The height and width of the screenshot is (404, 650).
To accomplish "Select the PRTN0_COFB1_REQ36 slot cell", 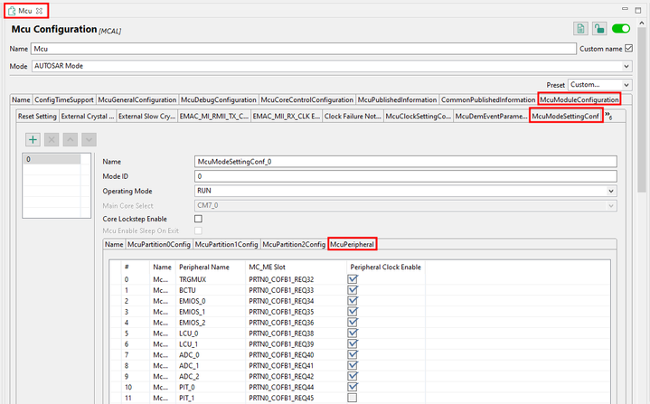I will 281,323.
